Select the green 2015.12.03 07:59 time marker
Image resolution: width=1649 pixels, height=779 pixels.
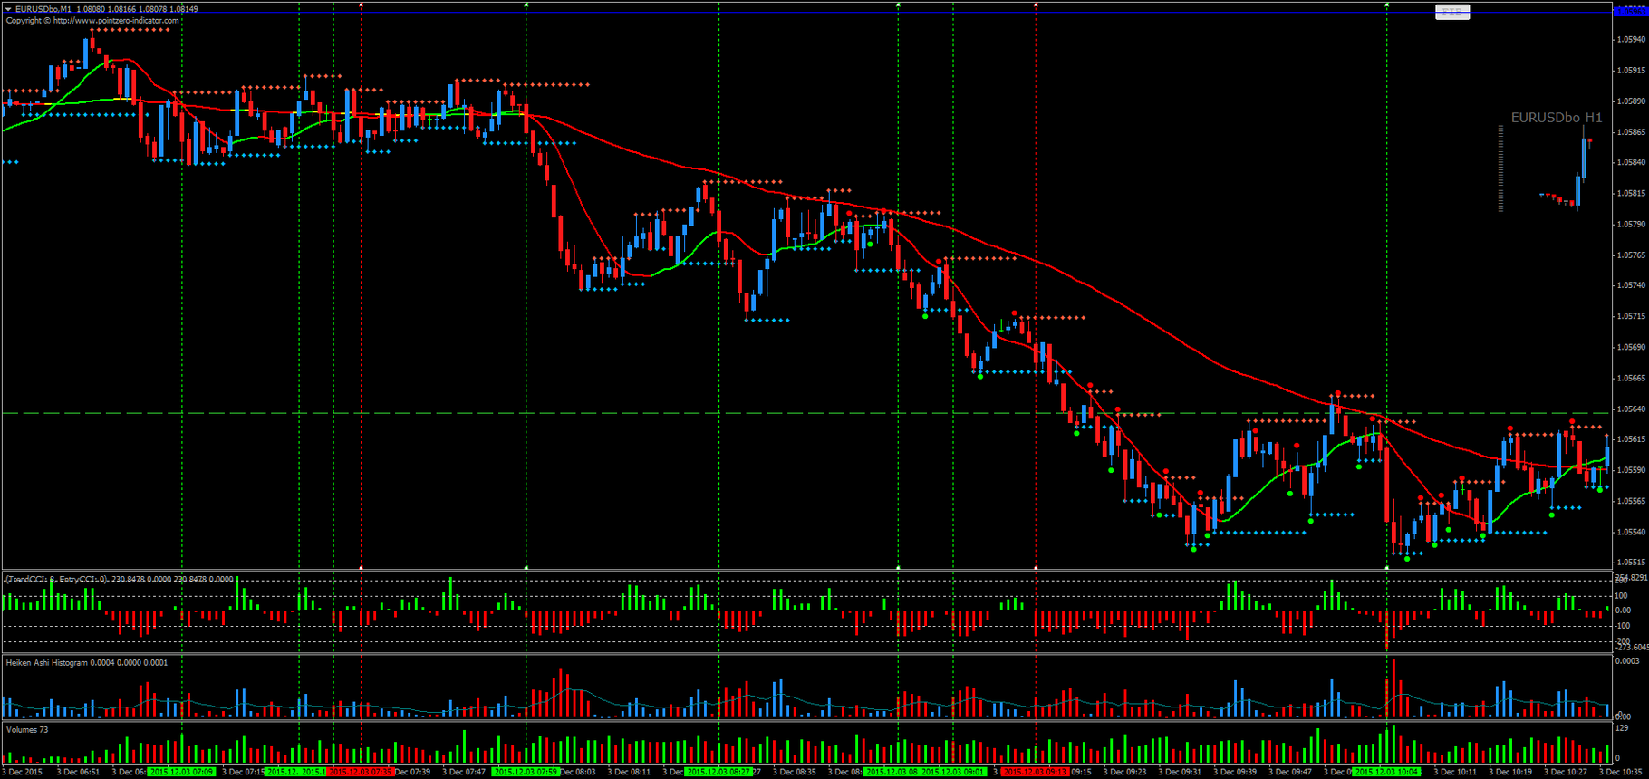(x=526, y=772)
